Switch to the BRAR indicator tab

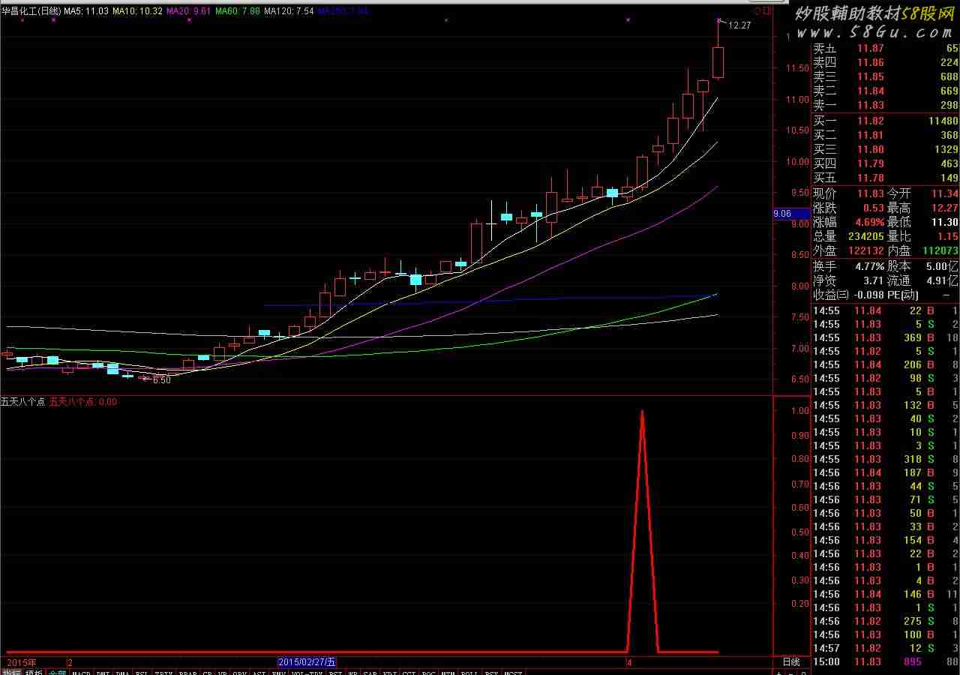coord(187,673)
